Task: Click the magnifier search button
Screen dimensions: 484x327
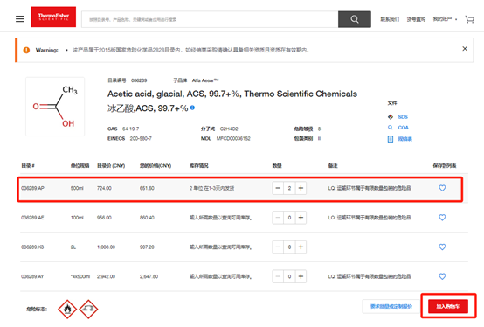Action: [355, 19]
